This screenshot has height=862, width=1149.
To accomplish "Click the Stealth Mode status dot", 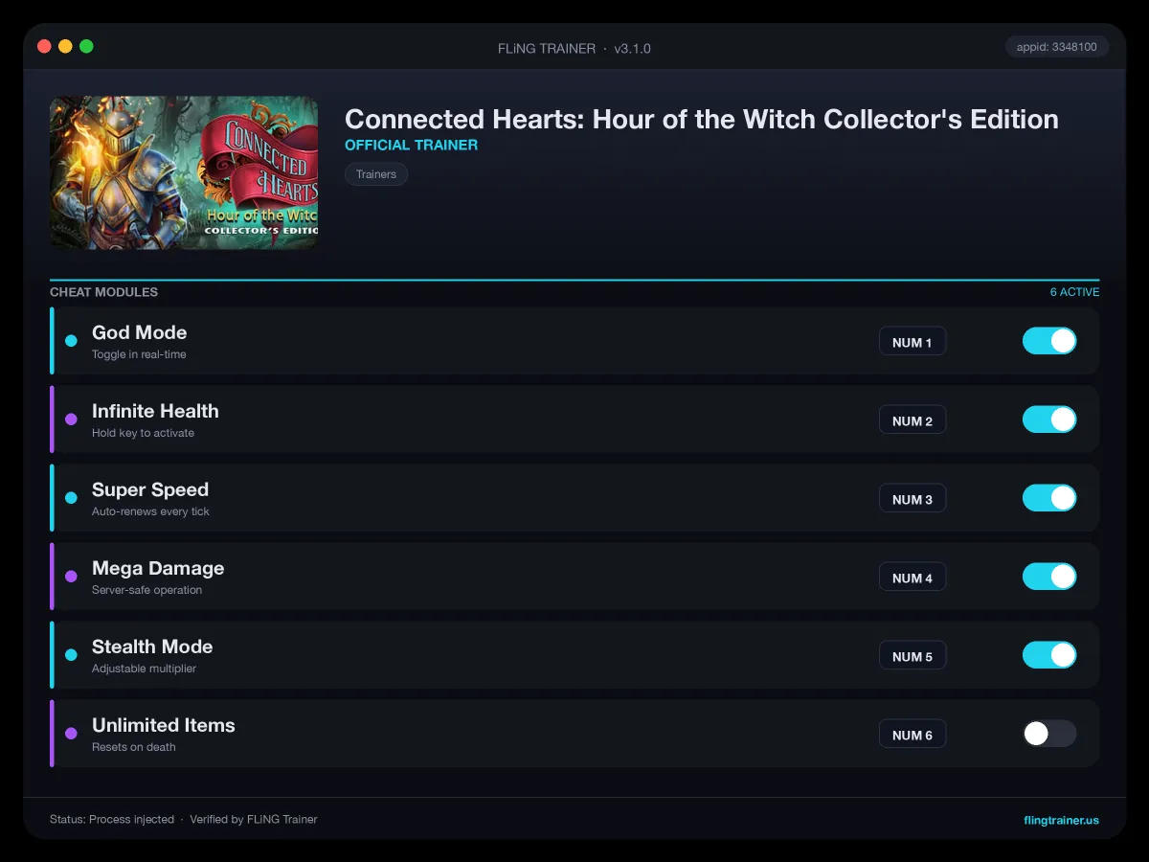I will [x=71, y=655].
